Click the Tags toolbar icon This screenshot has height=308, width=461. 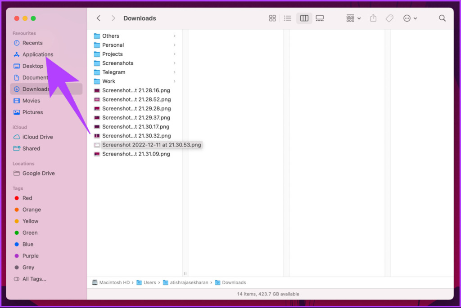[389, 18]
